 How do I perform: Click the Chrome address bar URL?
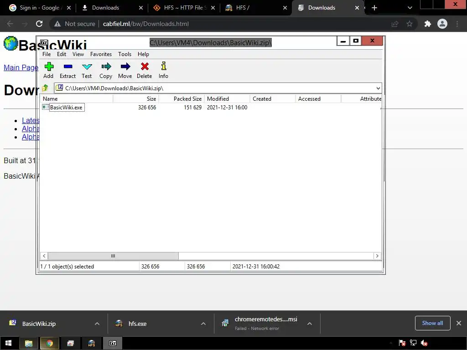point(145,24)
